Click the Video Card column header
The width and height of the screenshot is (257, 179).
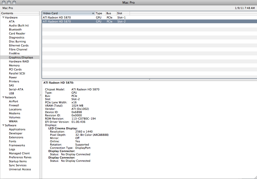[x=69, y=13]
